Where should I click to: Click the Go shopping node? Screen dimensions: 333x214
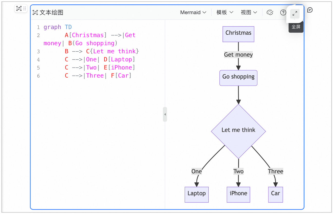238,78
